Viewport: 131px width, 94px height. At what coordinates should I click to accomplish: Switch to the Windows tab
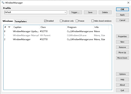click(8, 21)
